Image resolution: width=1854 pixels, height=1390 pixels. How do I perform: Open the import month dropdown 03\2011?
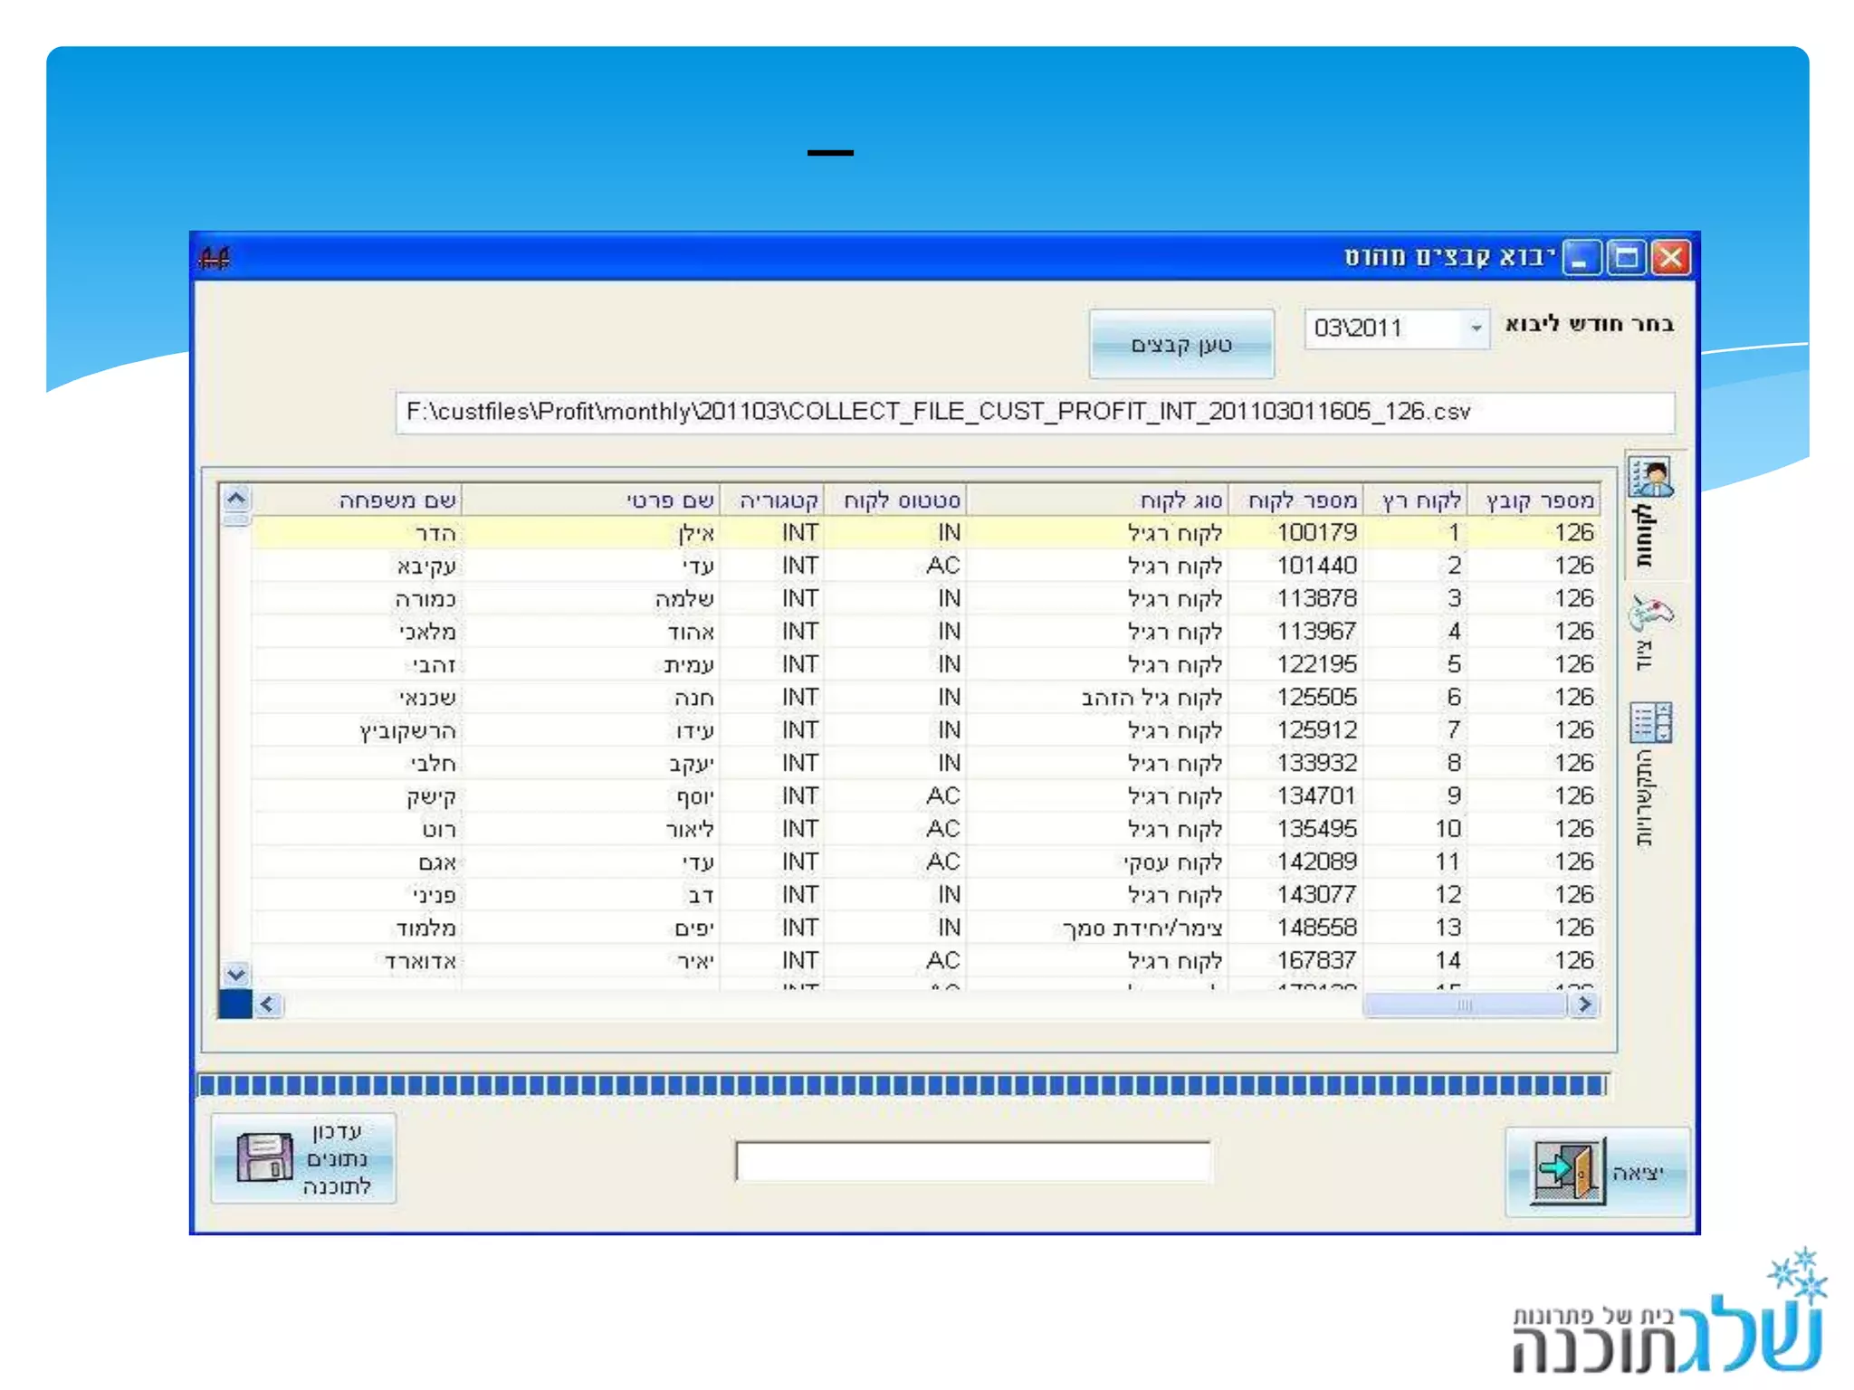1476,328
